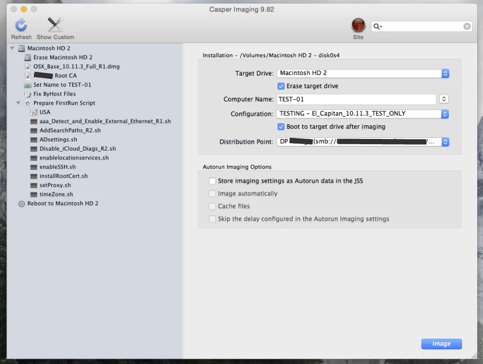Viewport: 483px width, 364px height.
Task: Enable Store imaging settings as Autorun data
Action: pos(212,181)
